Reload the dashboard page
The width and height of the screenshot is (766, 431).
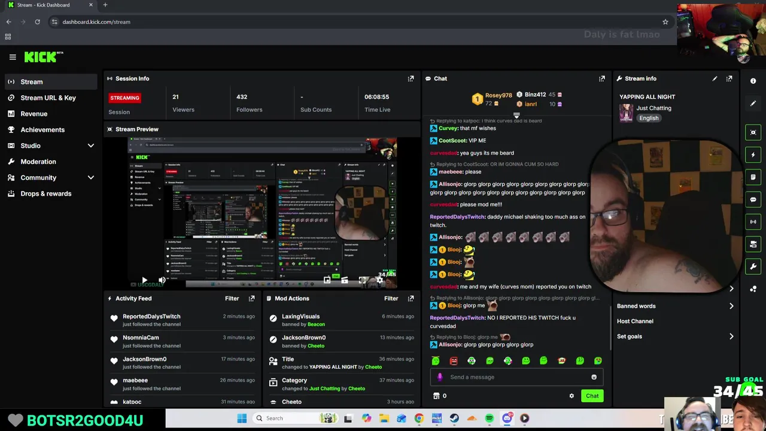pos(37,22)
